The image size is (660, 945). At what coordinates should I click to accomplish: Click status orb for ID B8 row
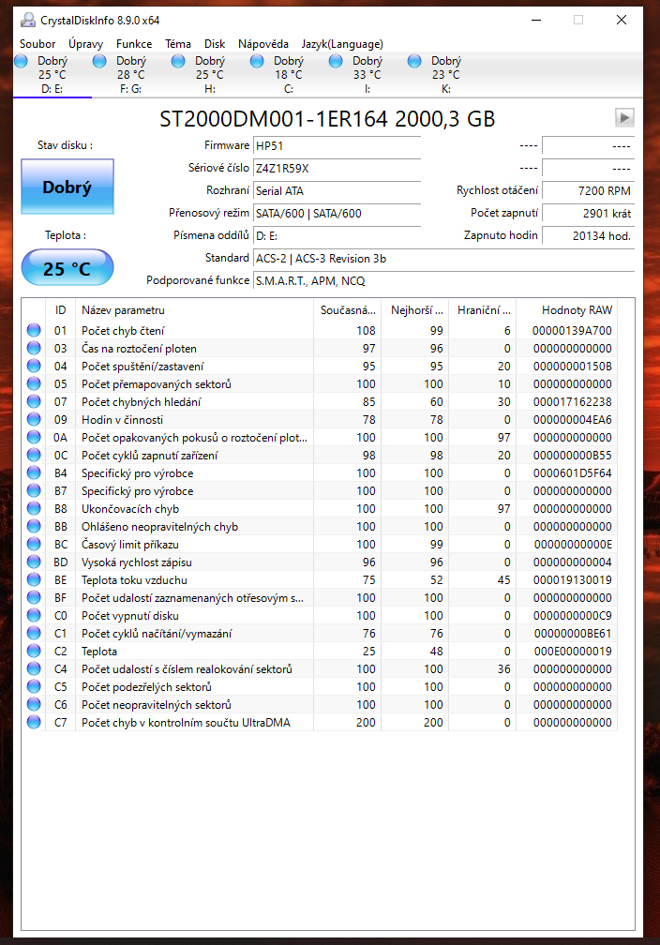click(34, 509)
